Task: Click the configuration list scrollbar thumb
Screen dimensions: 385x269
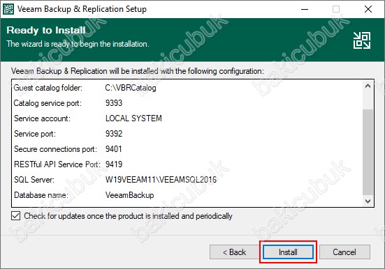Action: pyautogui.click(x=368, y=153)
